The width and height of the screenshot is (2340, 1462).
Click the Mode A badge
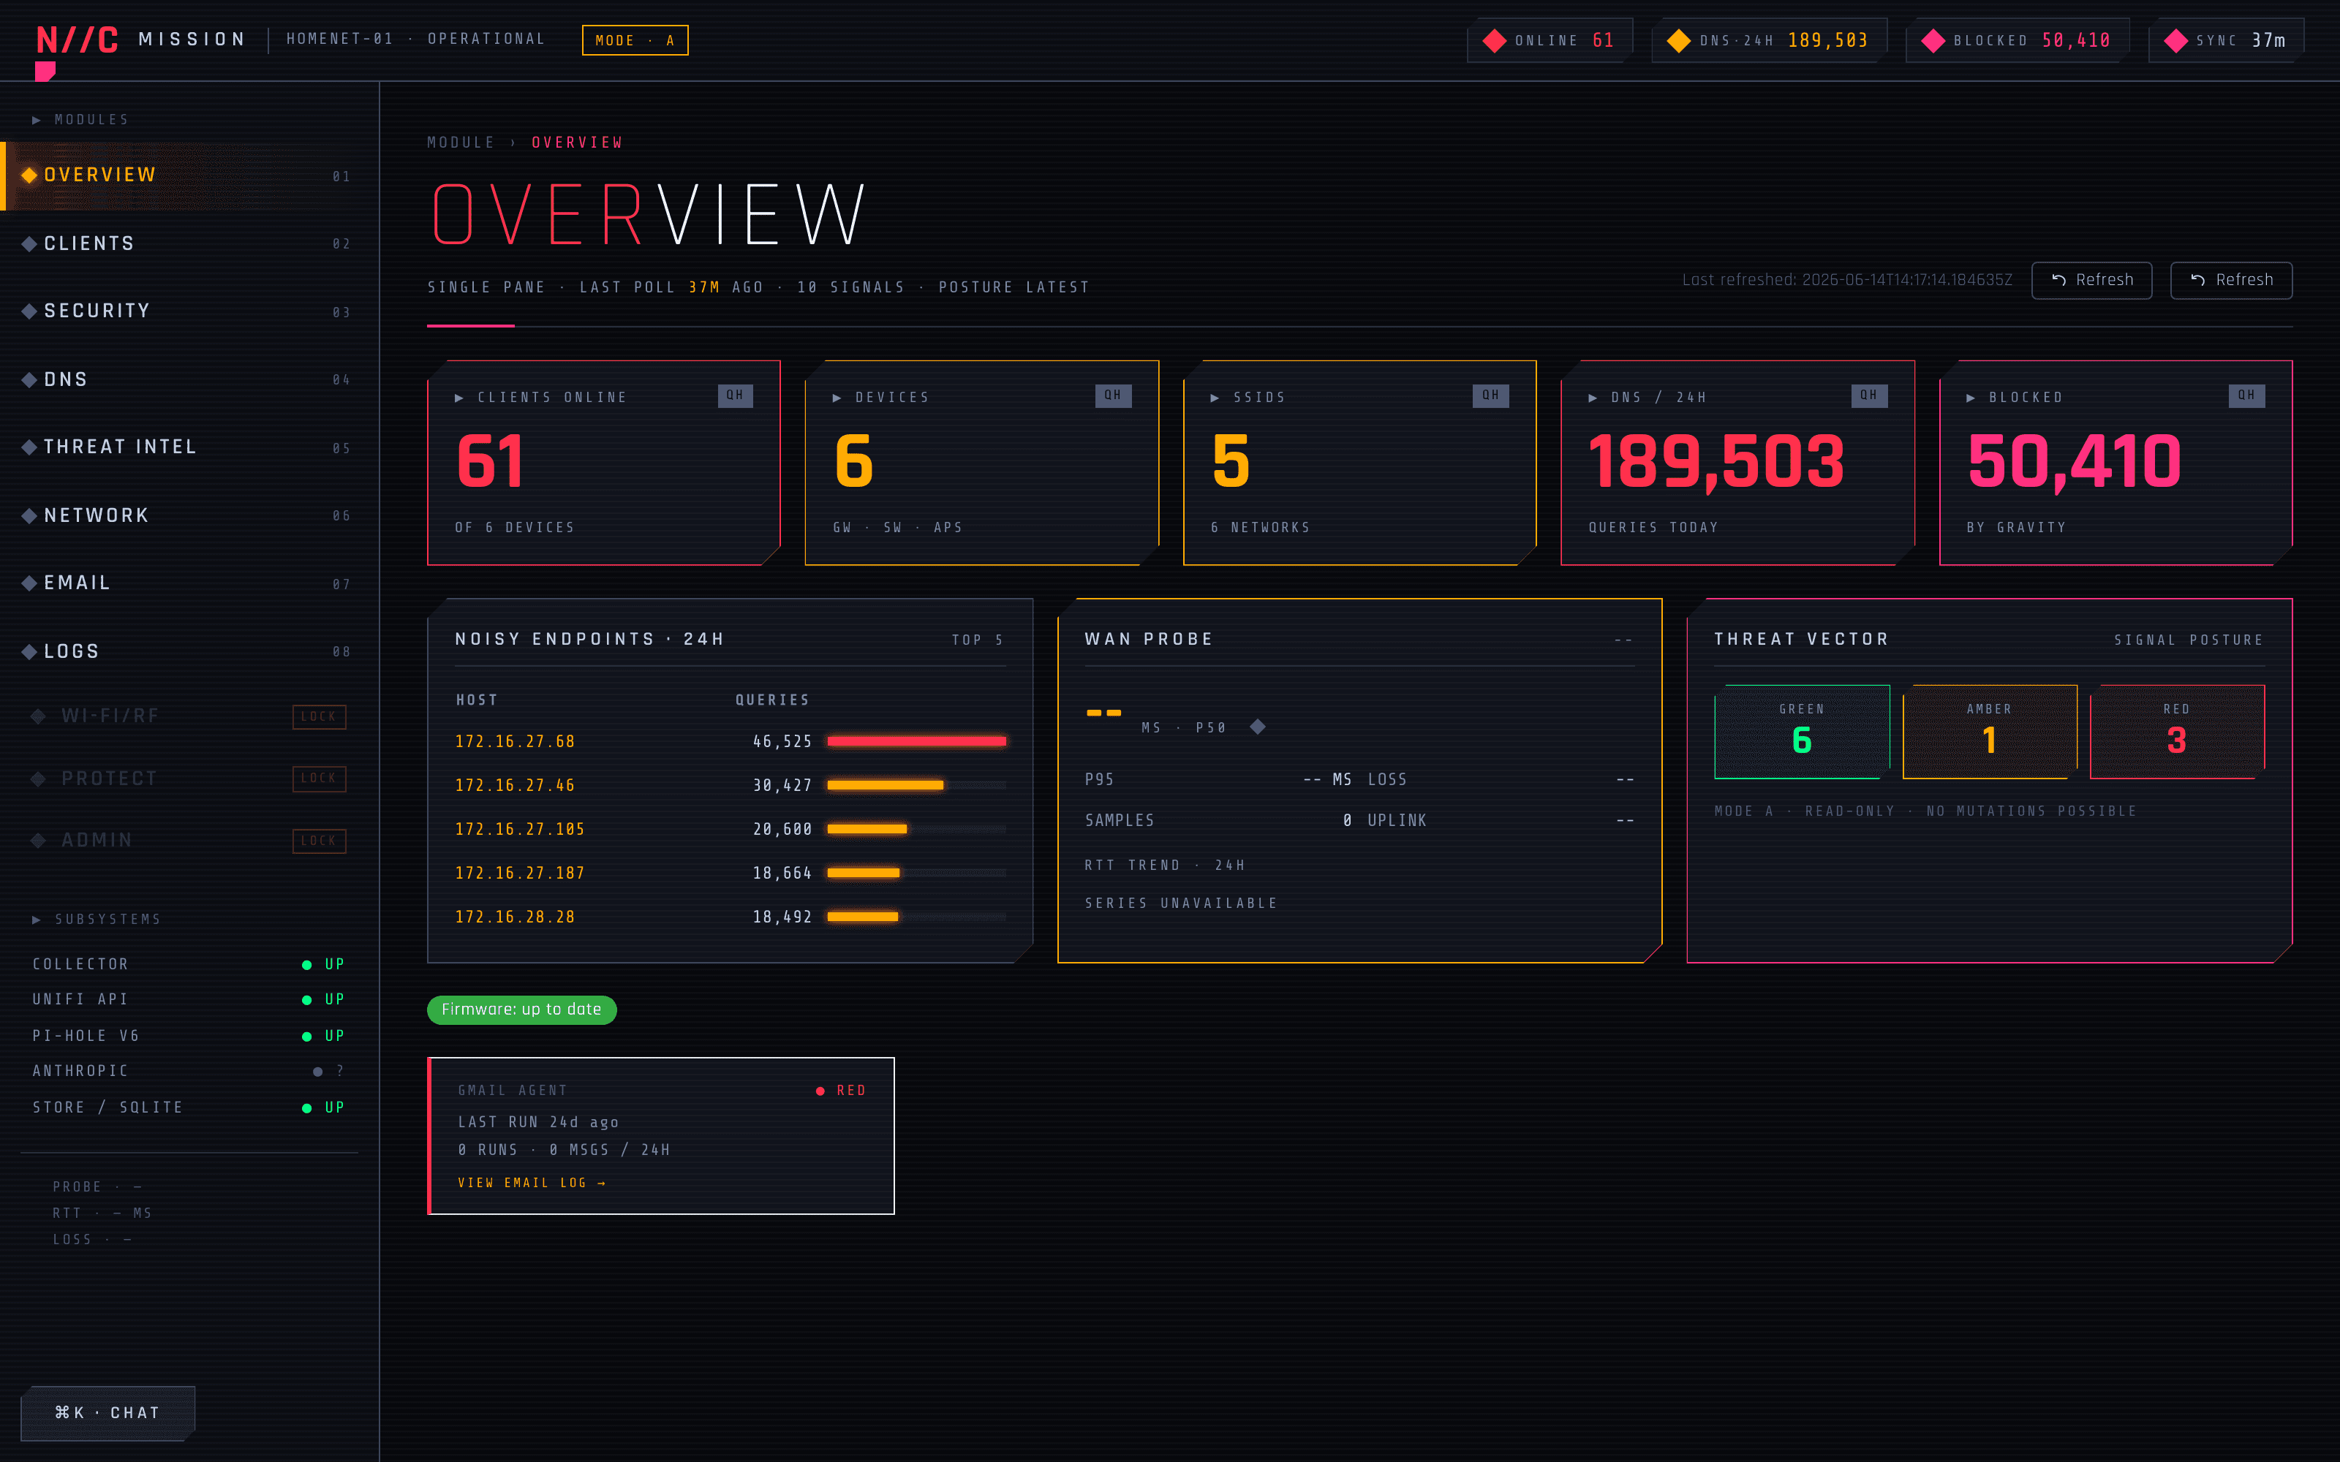(x=635, y=41)
